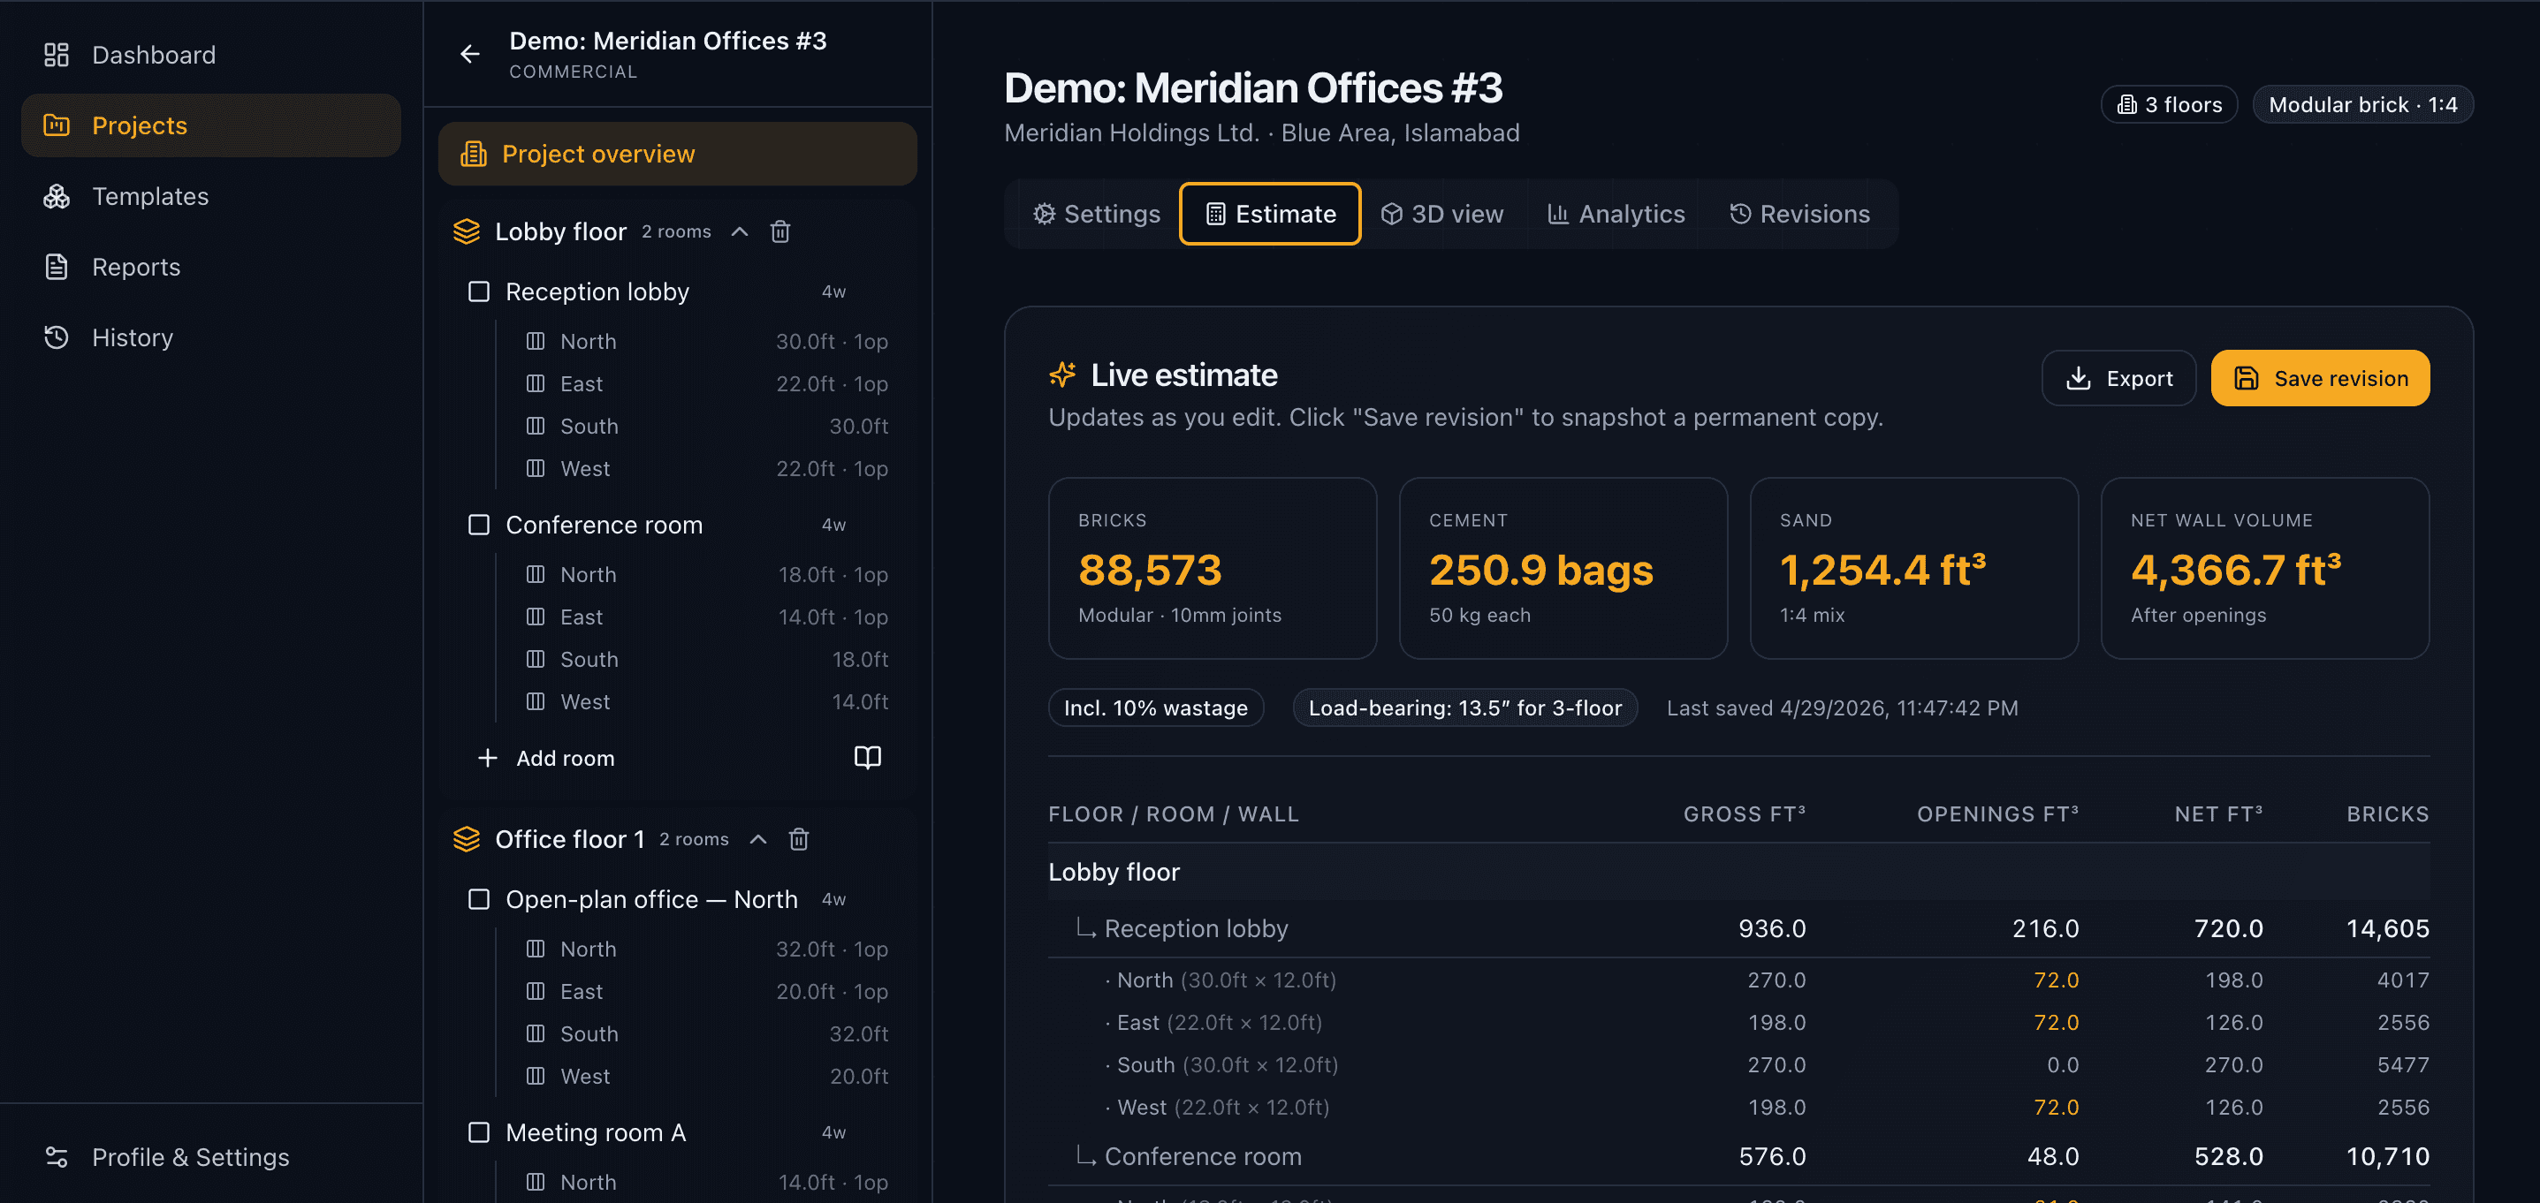Click the Templates blocks icon
The height and width of the screenshot is (1203, 2540).
pos(57,196)
